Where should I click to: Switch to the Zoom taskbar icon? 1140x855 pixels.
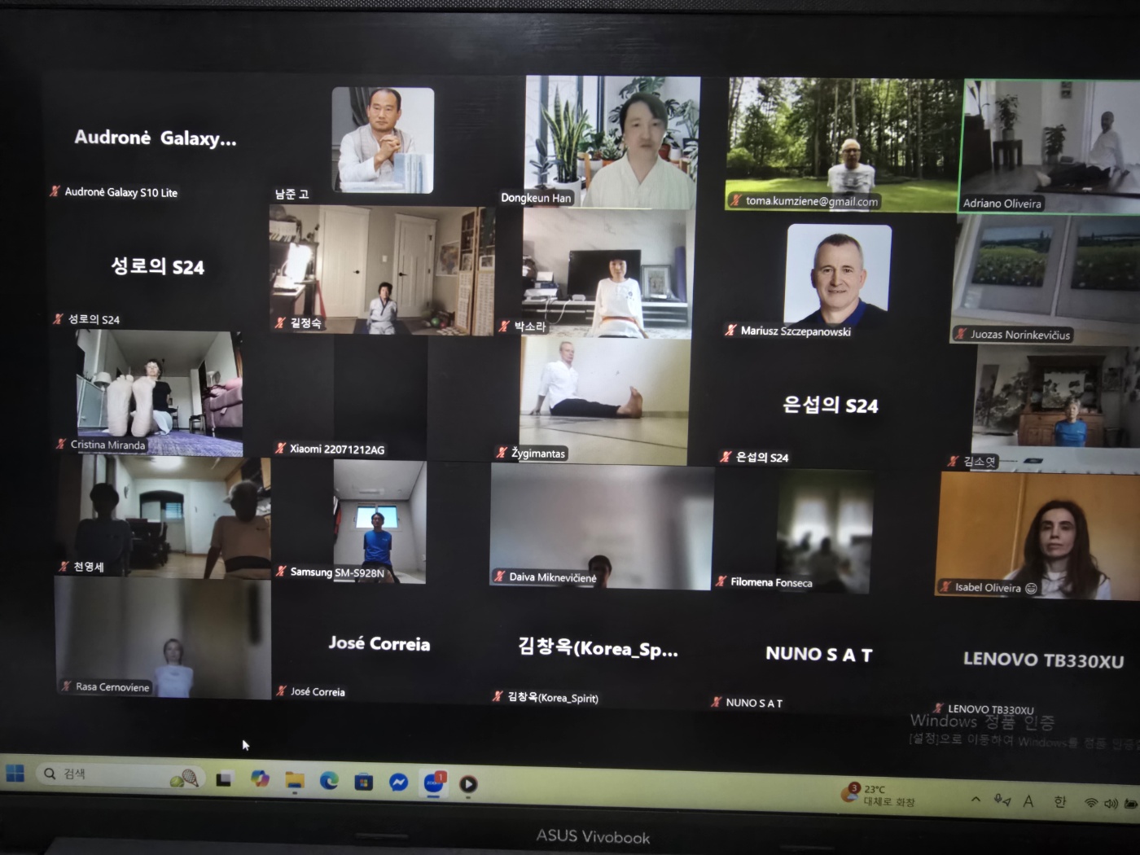(433, 783)
